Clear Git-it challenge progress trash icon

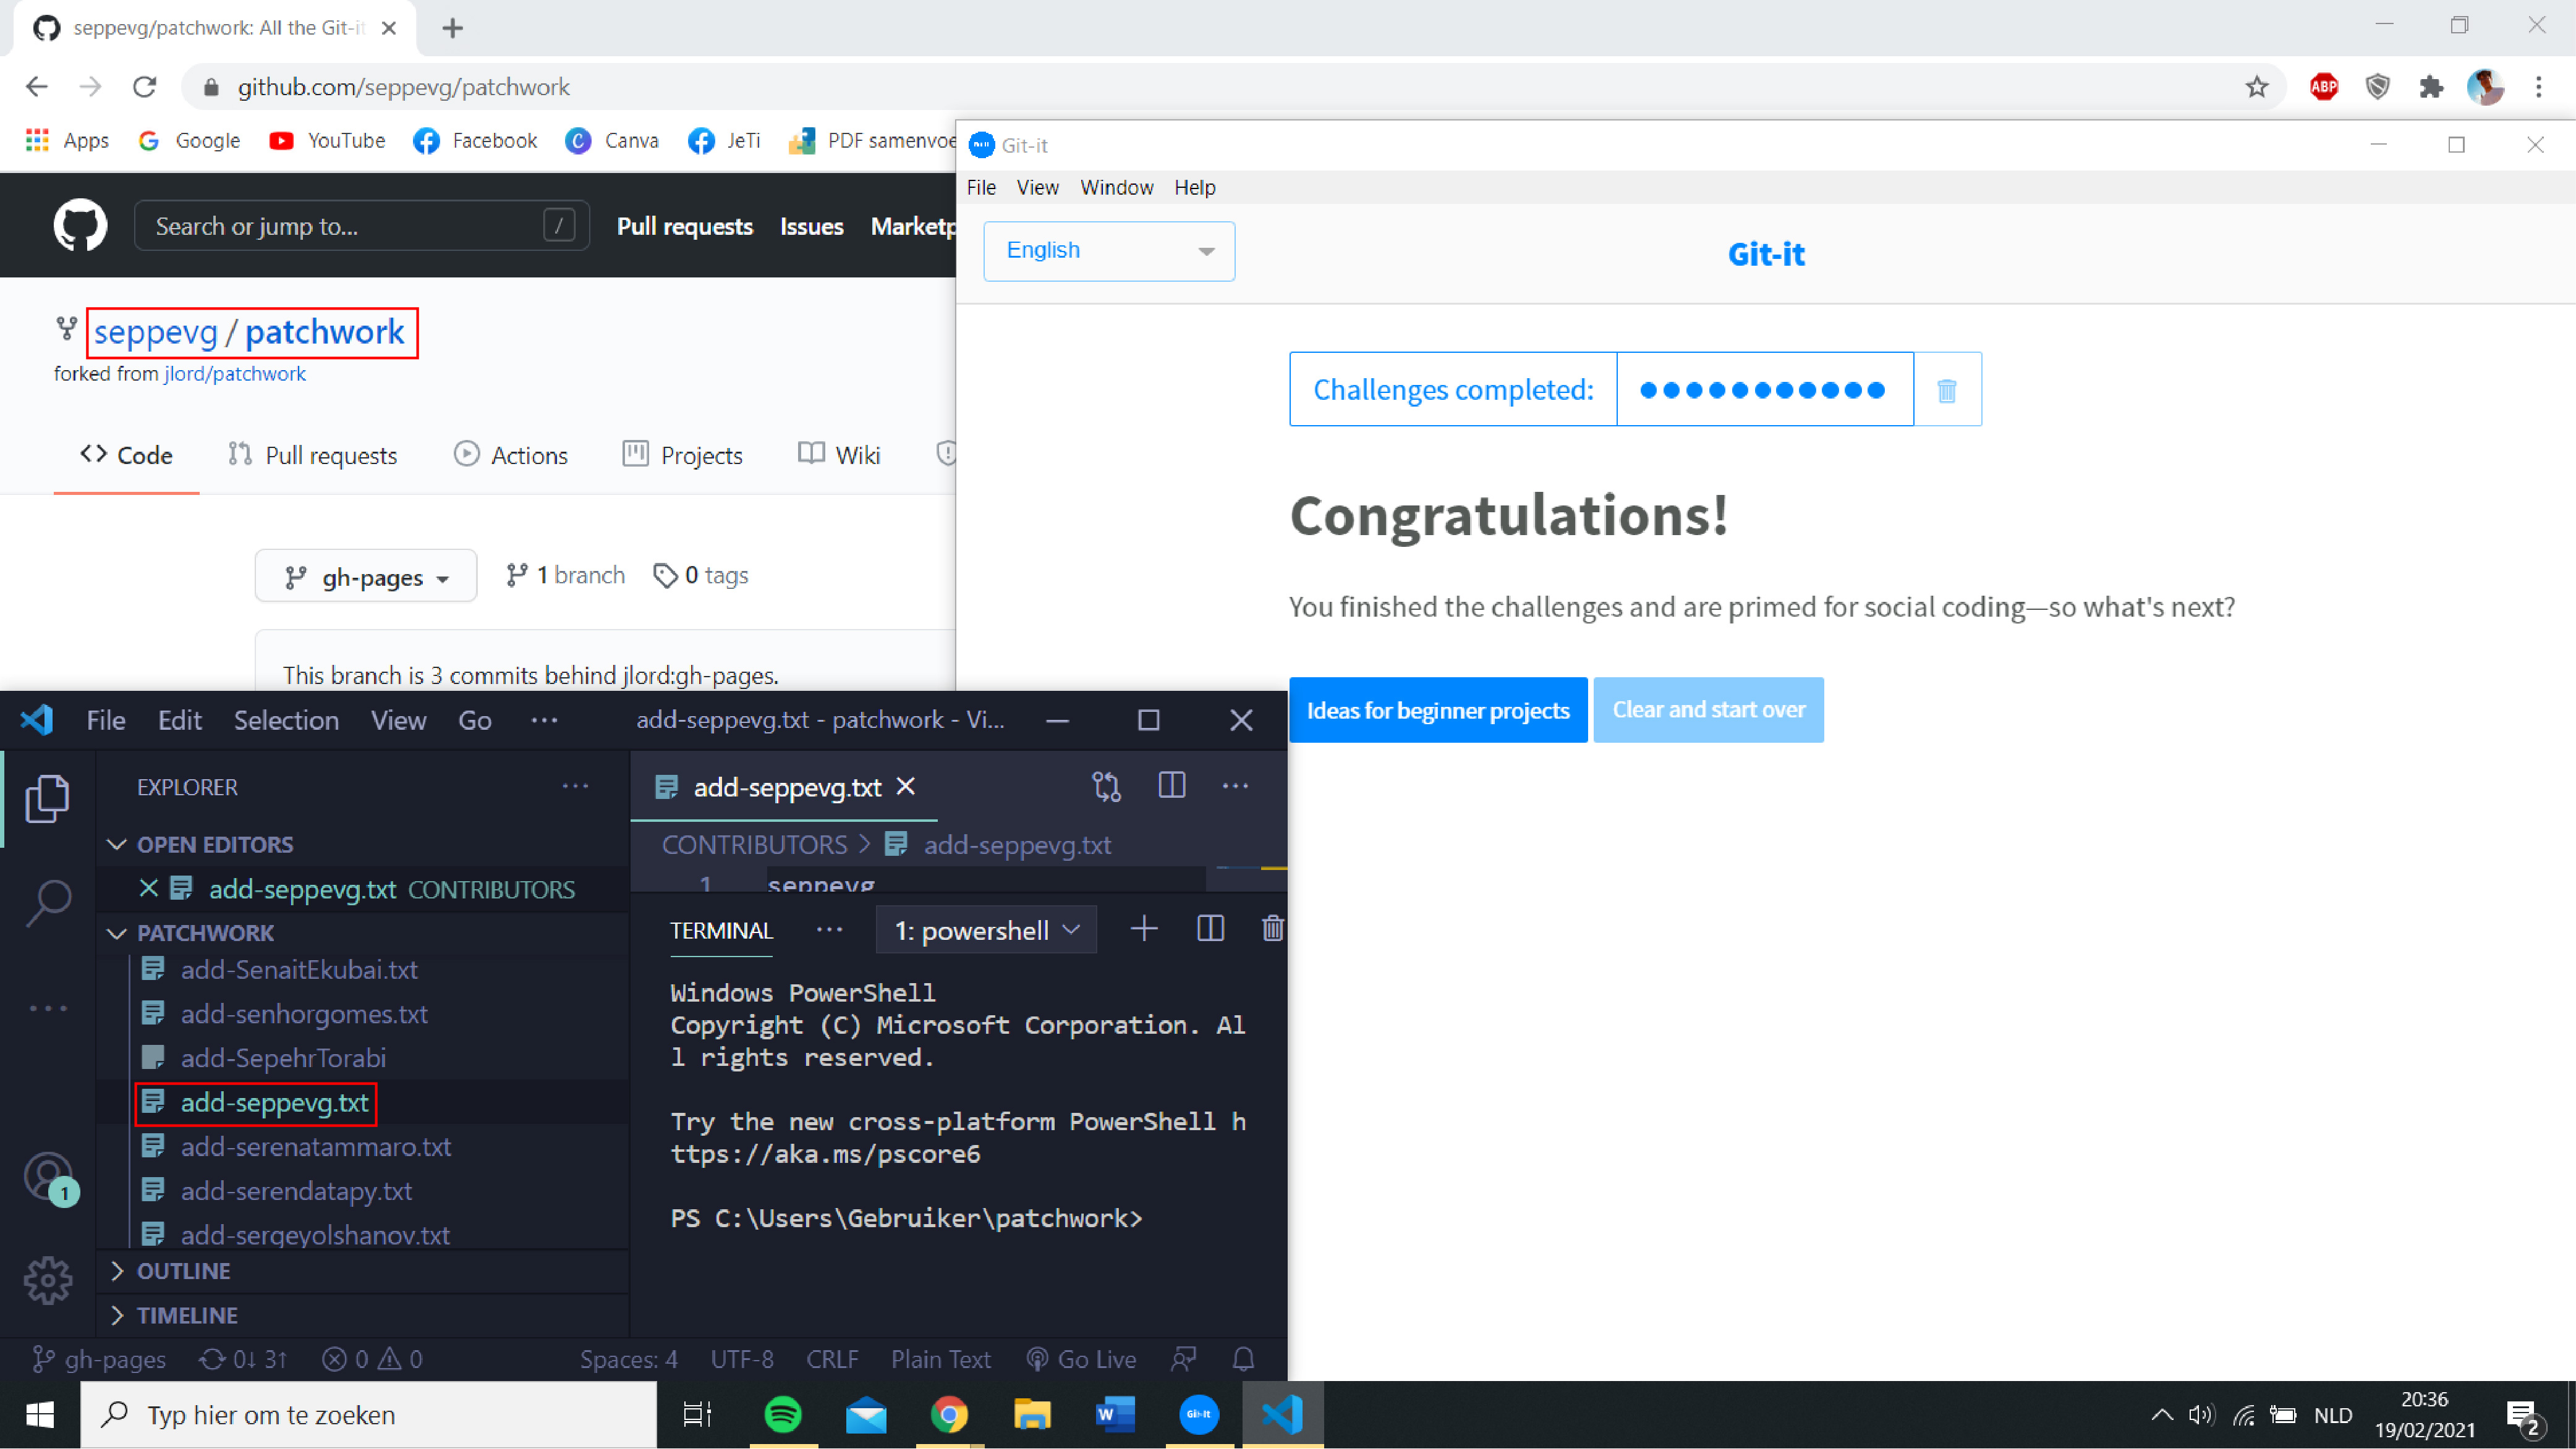[1946, 390]
